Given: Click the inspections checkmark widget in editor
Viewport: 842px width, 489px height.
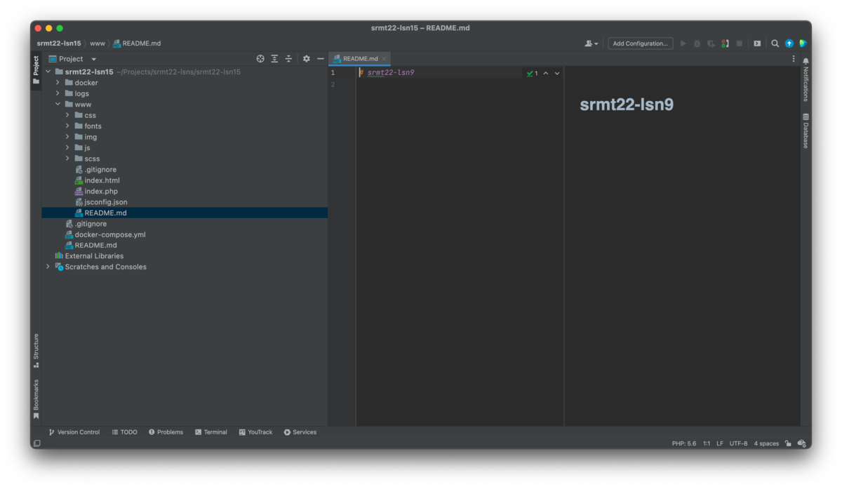Looking at the screenshot, I should [533, 73].
